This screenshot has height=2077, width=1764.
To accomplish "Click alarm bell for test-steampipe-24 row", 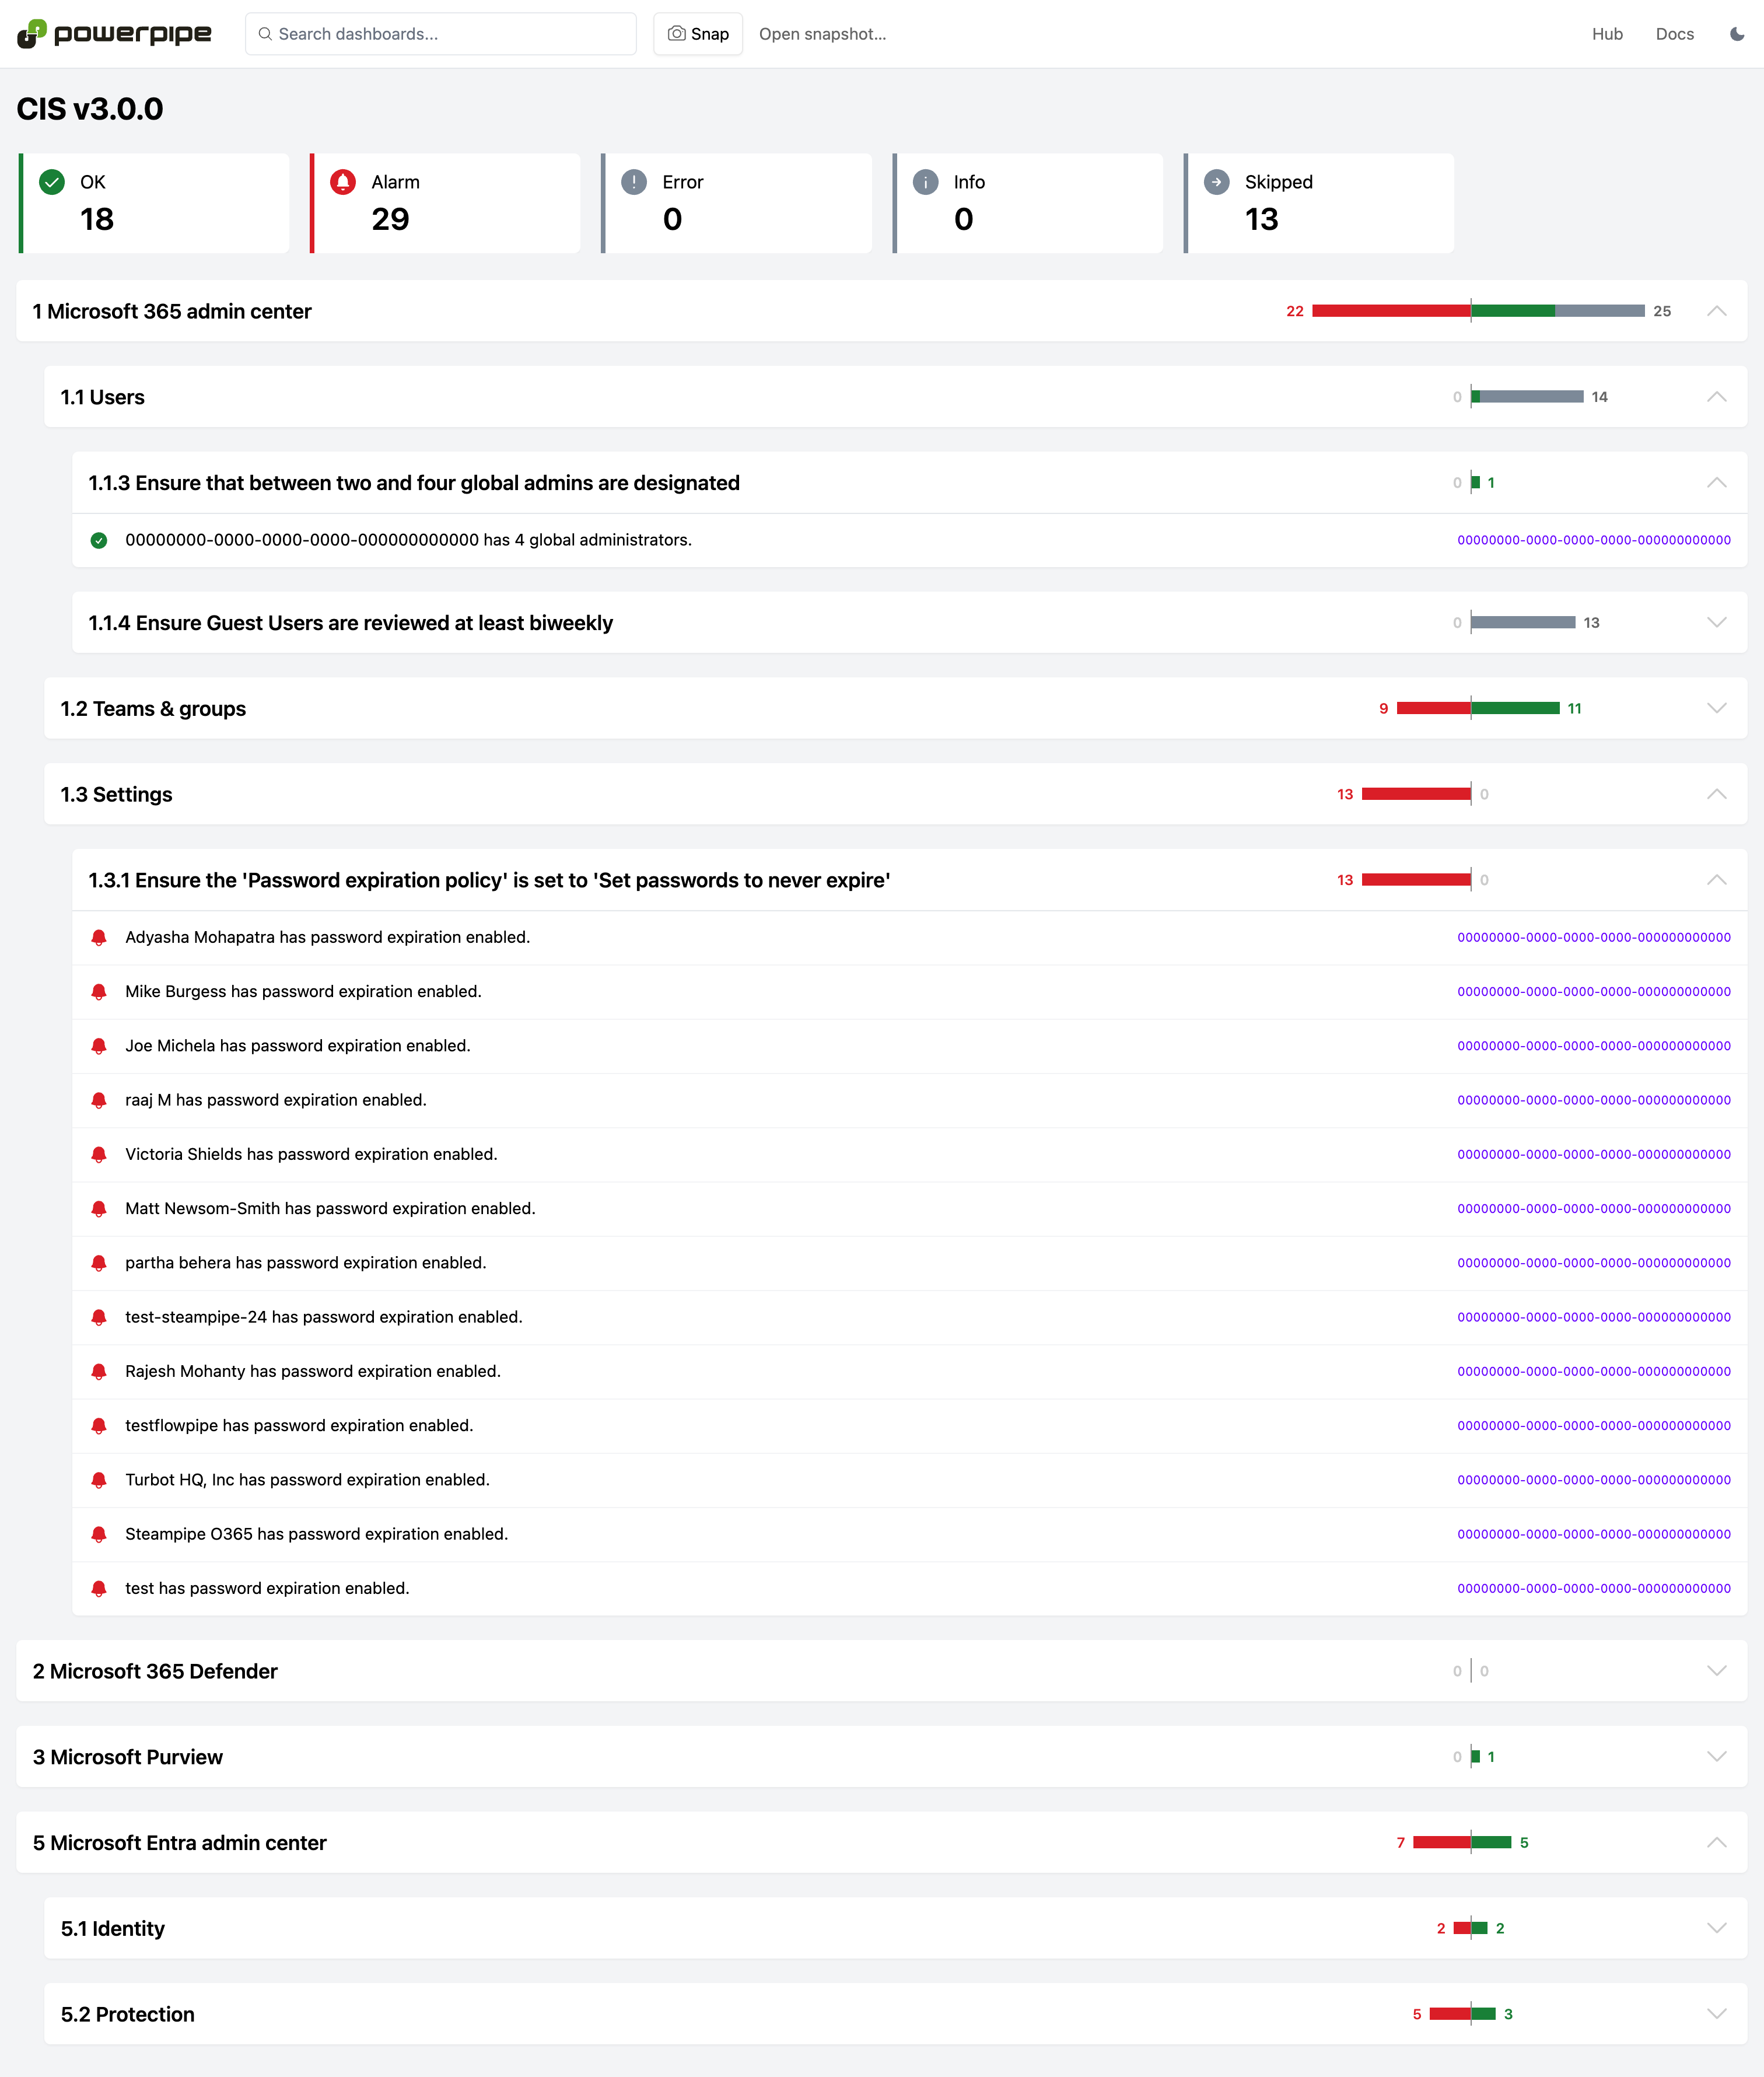I will point(99,1317).
